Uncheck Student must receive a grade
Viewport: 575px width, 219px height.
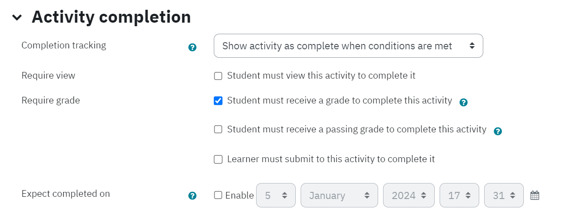[218, 101]
